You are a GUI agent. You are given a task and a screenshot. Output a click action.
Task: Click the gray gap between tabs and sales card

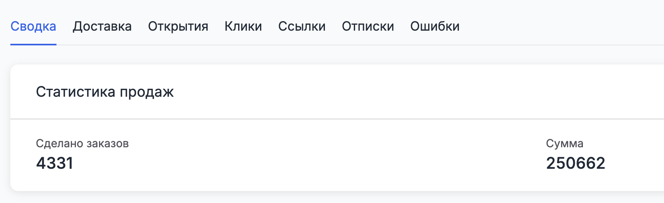coord(318,55)
